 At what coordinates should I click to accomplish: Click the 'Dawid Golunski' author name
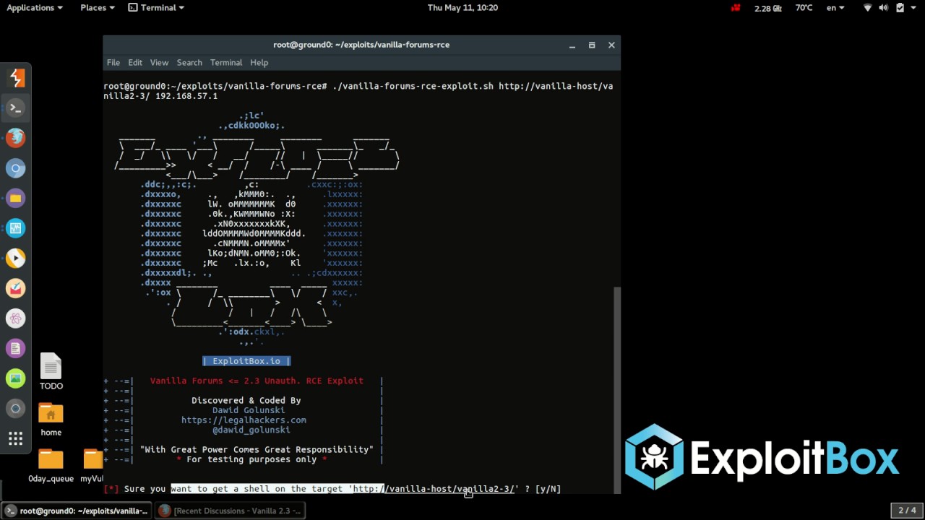tap(249, 410)
